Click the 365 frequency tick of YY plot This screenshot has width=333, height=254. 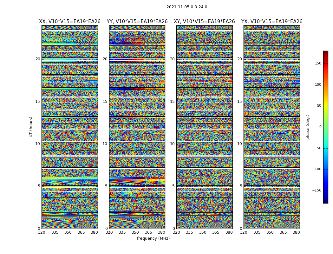[148, 232]
